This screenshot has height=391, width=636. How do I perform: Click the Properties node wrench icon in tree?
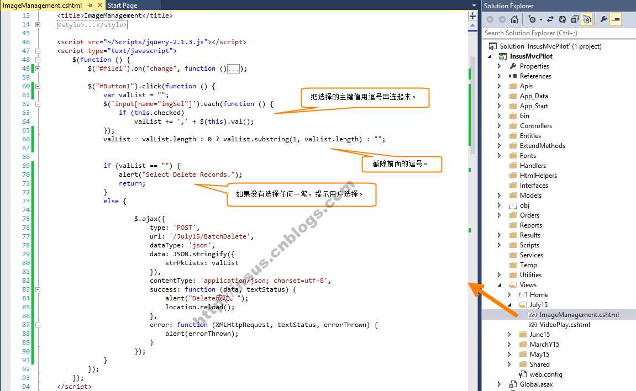(x=513, y=66)
